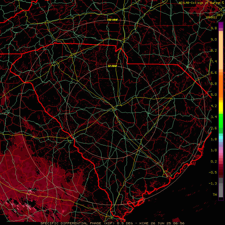Click the yellow band of the color scale

[x=221, y=107]
